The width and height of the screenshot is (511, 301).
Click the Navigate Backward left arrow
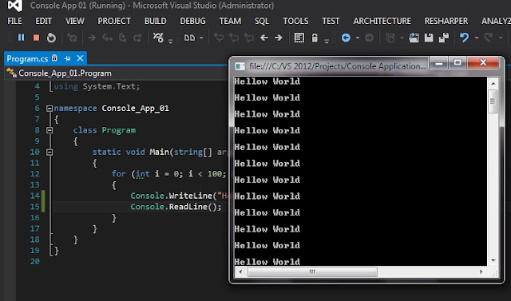(264, 38)
